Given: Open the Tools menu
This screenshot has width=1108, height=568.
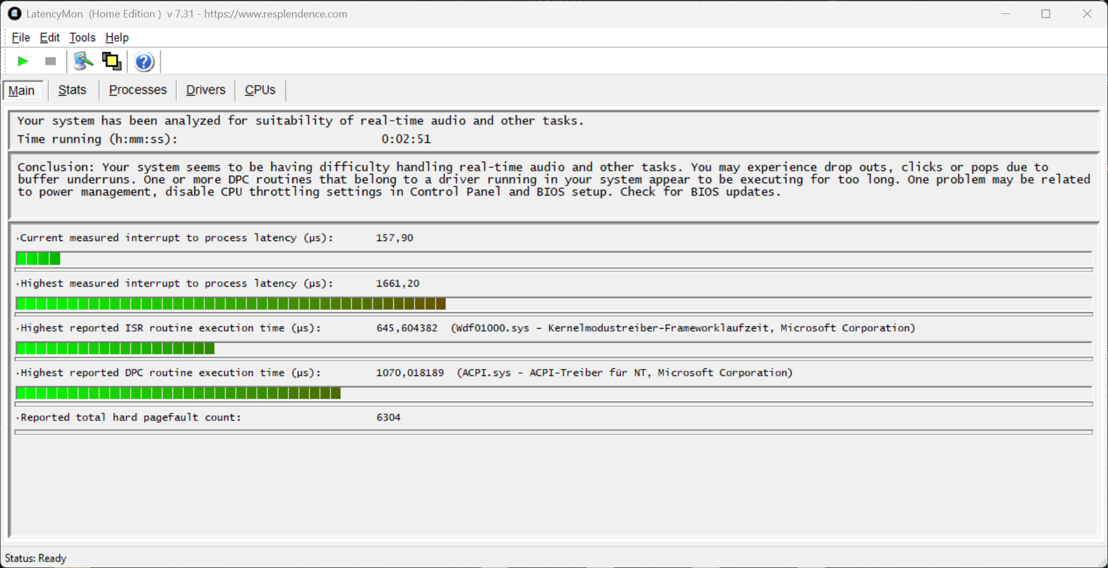Looking at the screenshot, I should [82, 37].
